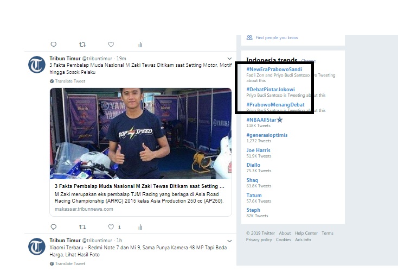Viewport: 398px width, 277px height.
Task: Retweet the tweet above the M Zaki post
Action: coord(82,45)
